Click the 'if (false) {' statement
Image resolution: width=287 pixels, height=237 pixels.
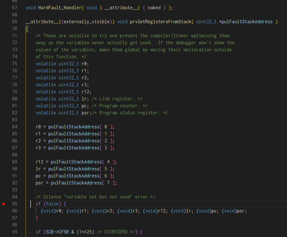(x=51, y=204)
